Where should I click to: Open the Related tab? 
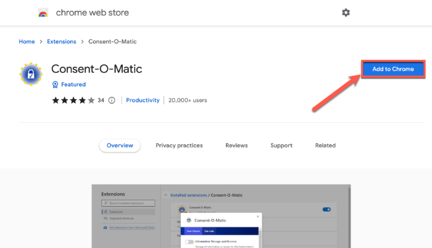[325, 146]
